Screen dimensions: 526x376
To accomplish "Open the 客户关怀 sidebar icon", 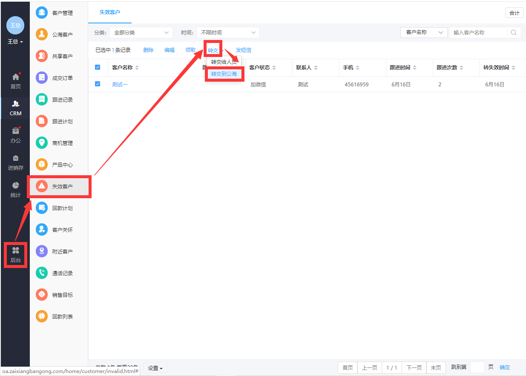I will point(42,230).
